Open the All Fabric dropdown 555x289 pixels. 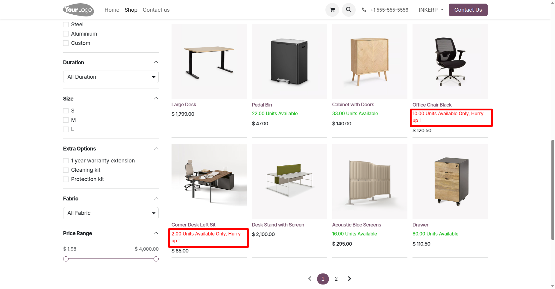(111, 213)
